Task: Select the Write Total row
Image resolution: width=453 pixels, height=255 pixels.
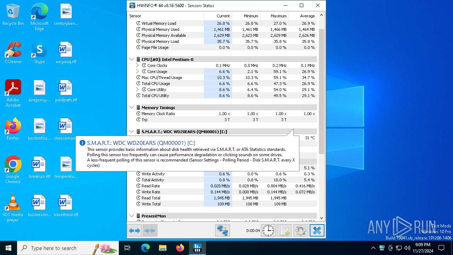Action: (222, 204)
